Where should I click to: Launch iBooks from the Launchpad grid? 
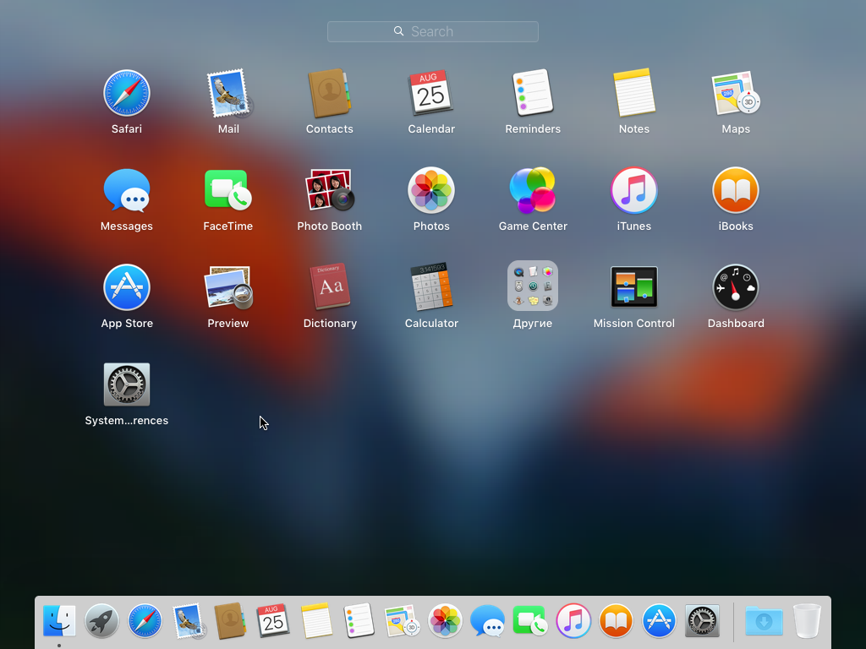pyautogui.click(x=736, y=190)
